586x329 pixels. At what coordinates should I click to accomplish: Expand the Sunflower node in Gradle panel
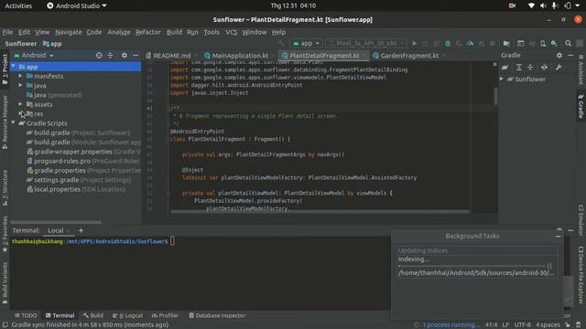click(502, 79)
